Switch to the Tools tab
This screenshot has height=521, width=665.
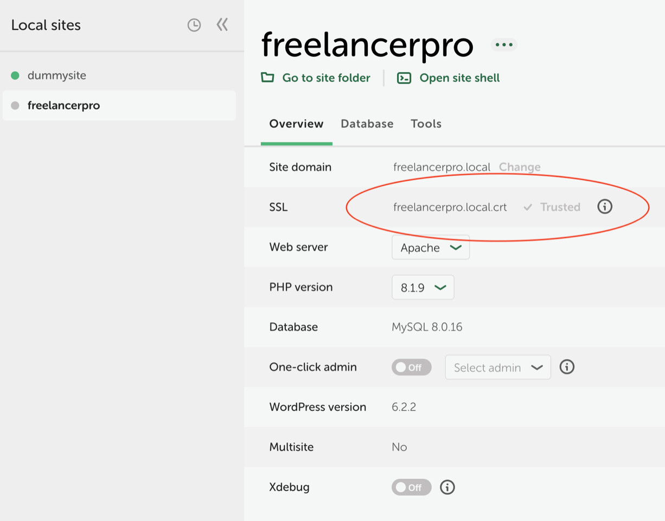(x=426, y=124)
